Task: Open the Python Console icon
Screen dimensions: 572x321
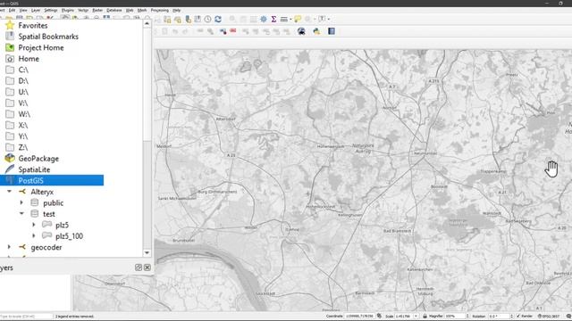Action: pyautogui.click(x=316, y=31)
